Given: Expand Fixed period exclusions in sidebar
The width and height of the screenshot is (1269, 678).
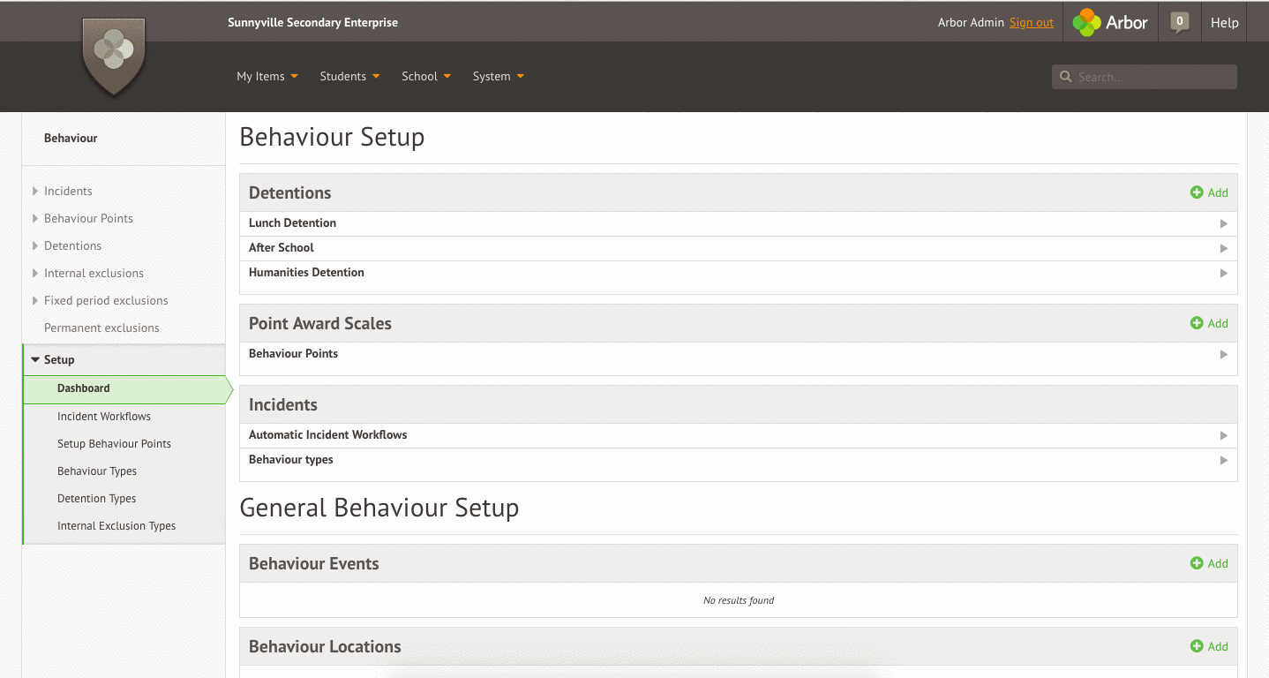Looking at the screenshot, I should coord(105,301).
